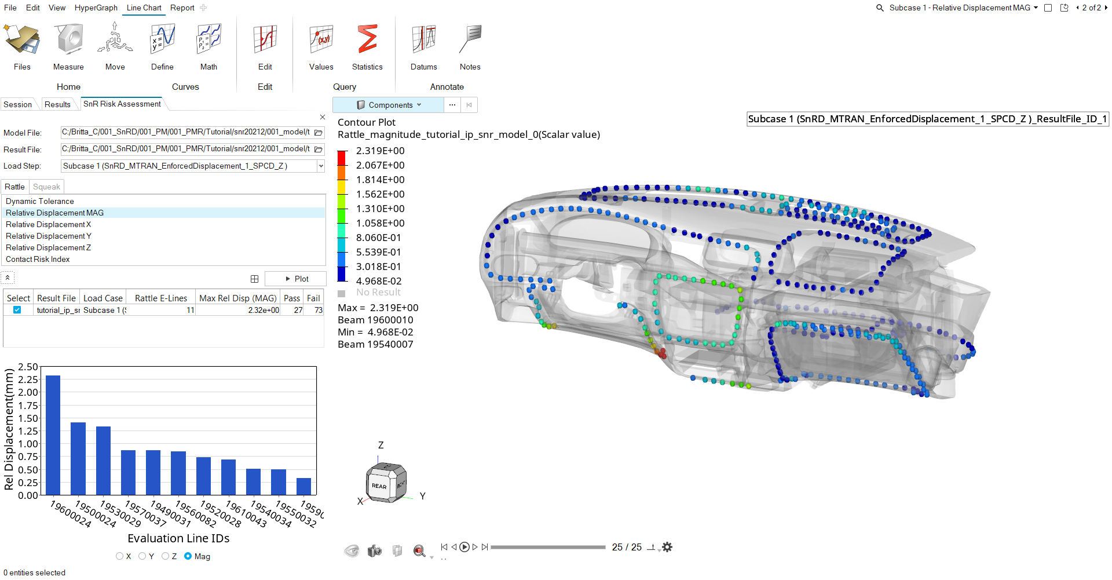Uncheck the tutorial result file row checkbox
1112x580 pixels.
pos(17,310)
